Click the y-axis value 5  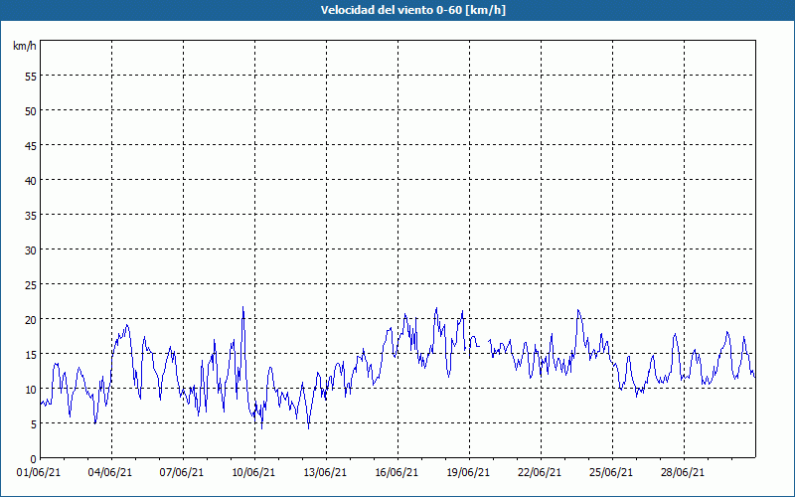point(34,424)
